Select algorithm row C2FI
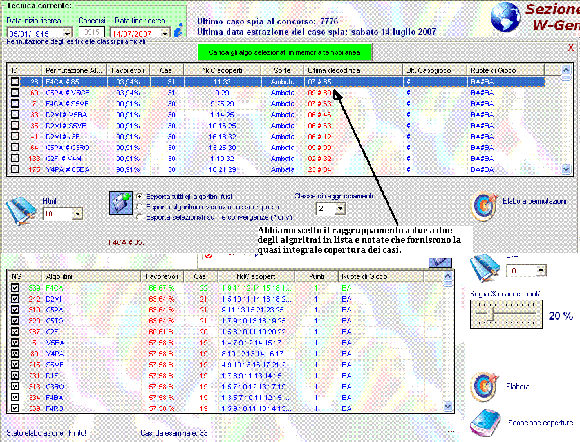 pyautogui.click(x=225, y=332)
